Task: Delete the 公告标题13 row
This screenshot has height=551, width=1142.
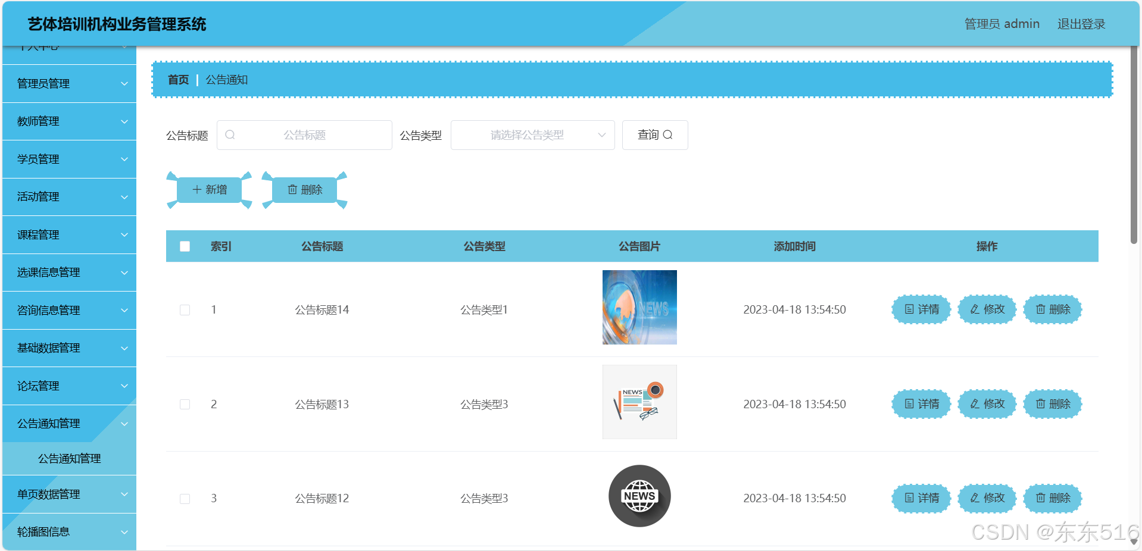Action: pyautogui.click(x=1053, y=404)
